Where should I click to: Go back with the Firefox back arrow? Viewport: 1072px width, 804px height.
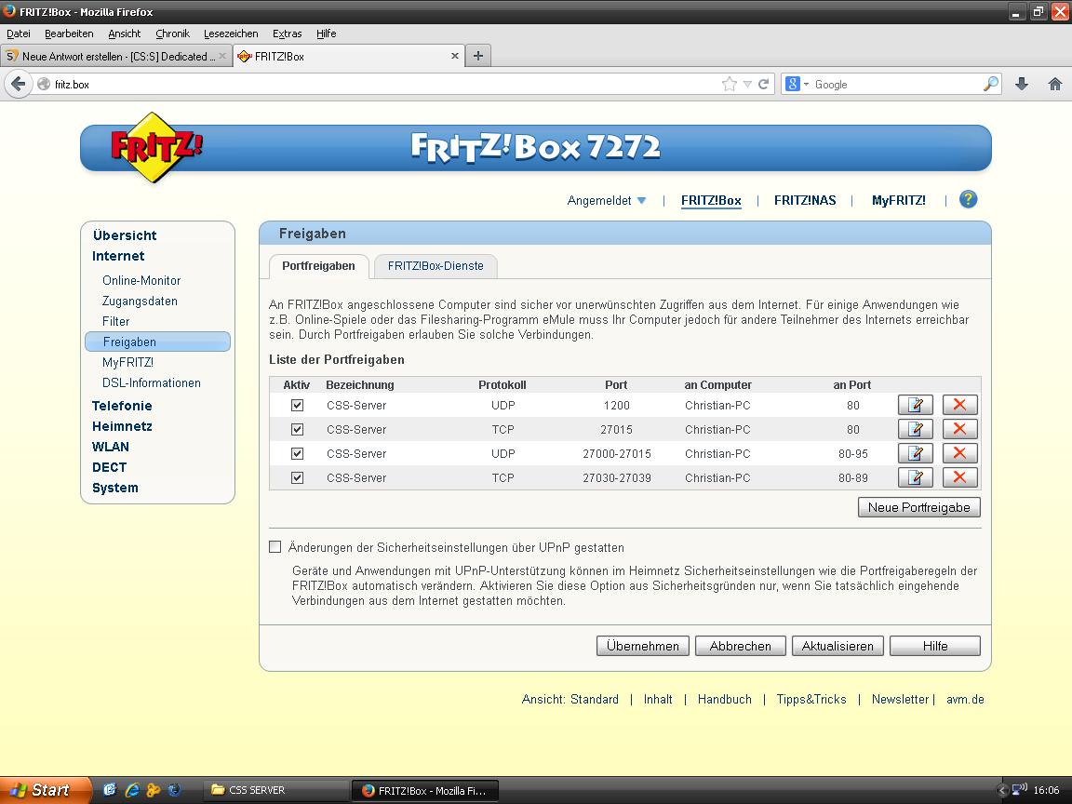pos(19,84)
